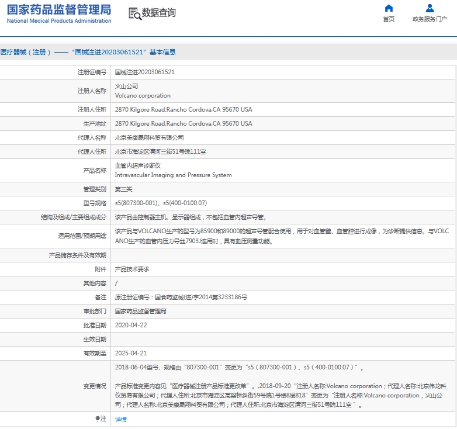Click the 批准日期 label
This screenshot has width=457, height=429.
click(x=95, y=325)
